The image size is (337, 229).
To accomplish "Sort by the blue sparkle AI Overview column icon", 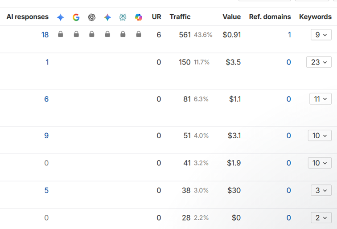I will tap(60, 17).
